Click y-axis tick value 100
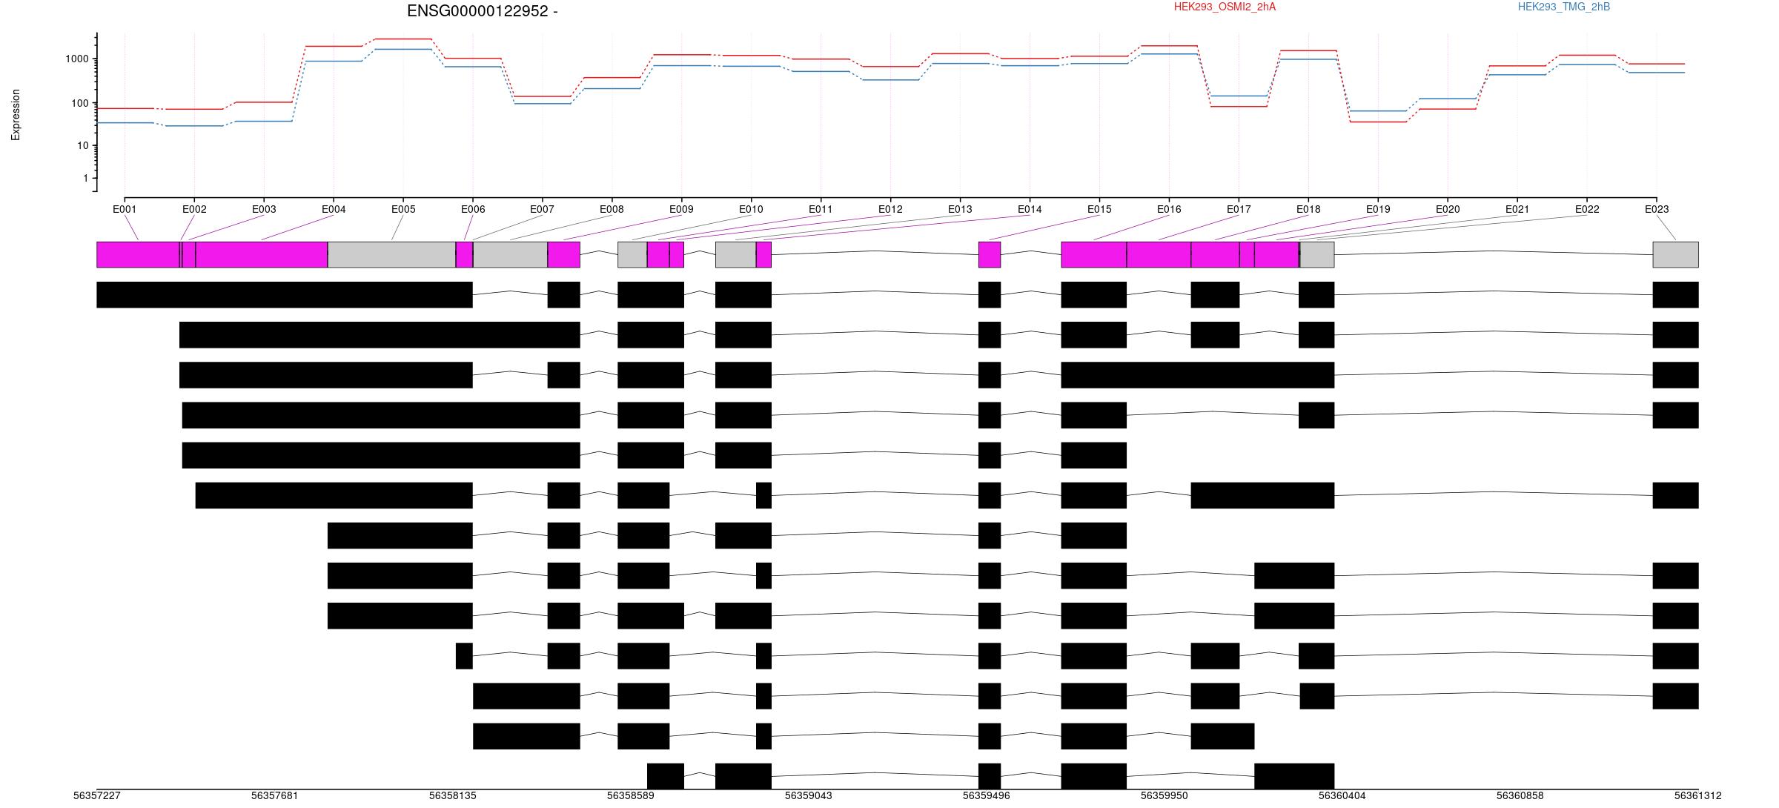Viewport: 1779px width, 808px height. 81,103
